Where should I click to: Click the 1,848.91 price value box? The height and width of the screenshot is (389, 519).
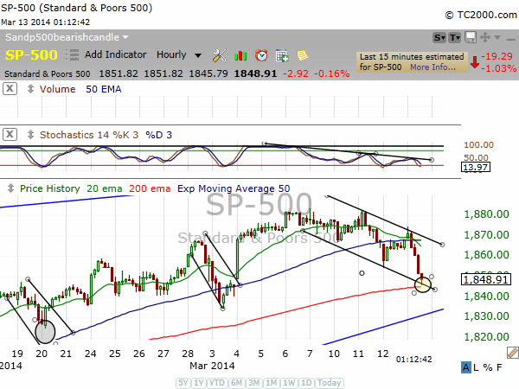tap(485, 279)
